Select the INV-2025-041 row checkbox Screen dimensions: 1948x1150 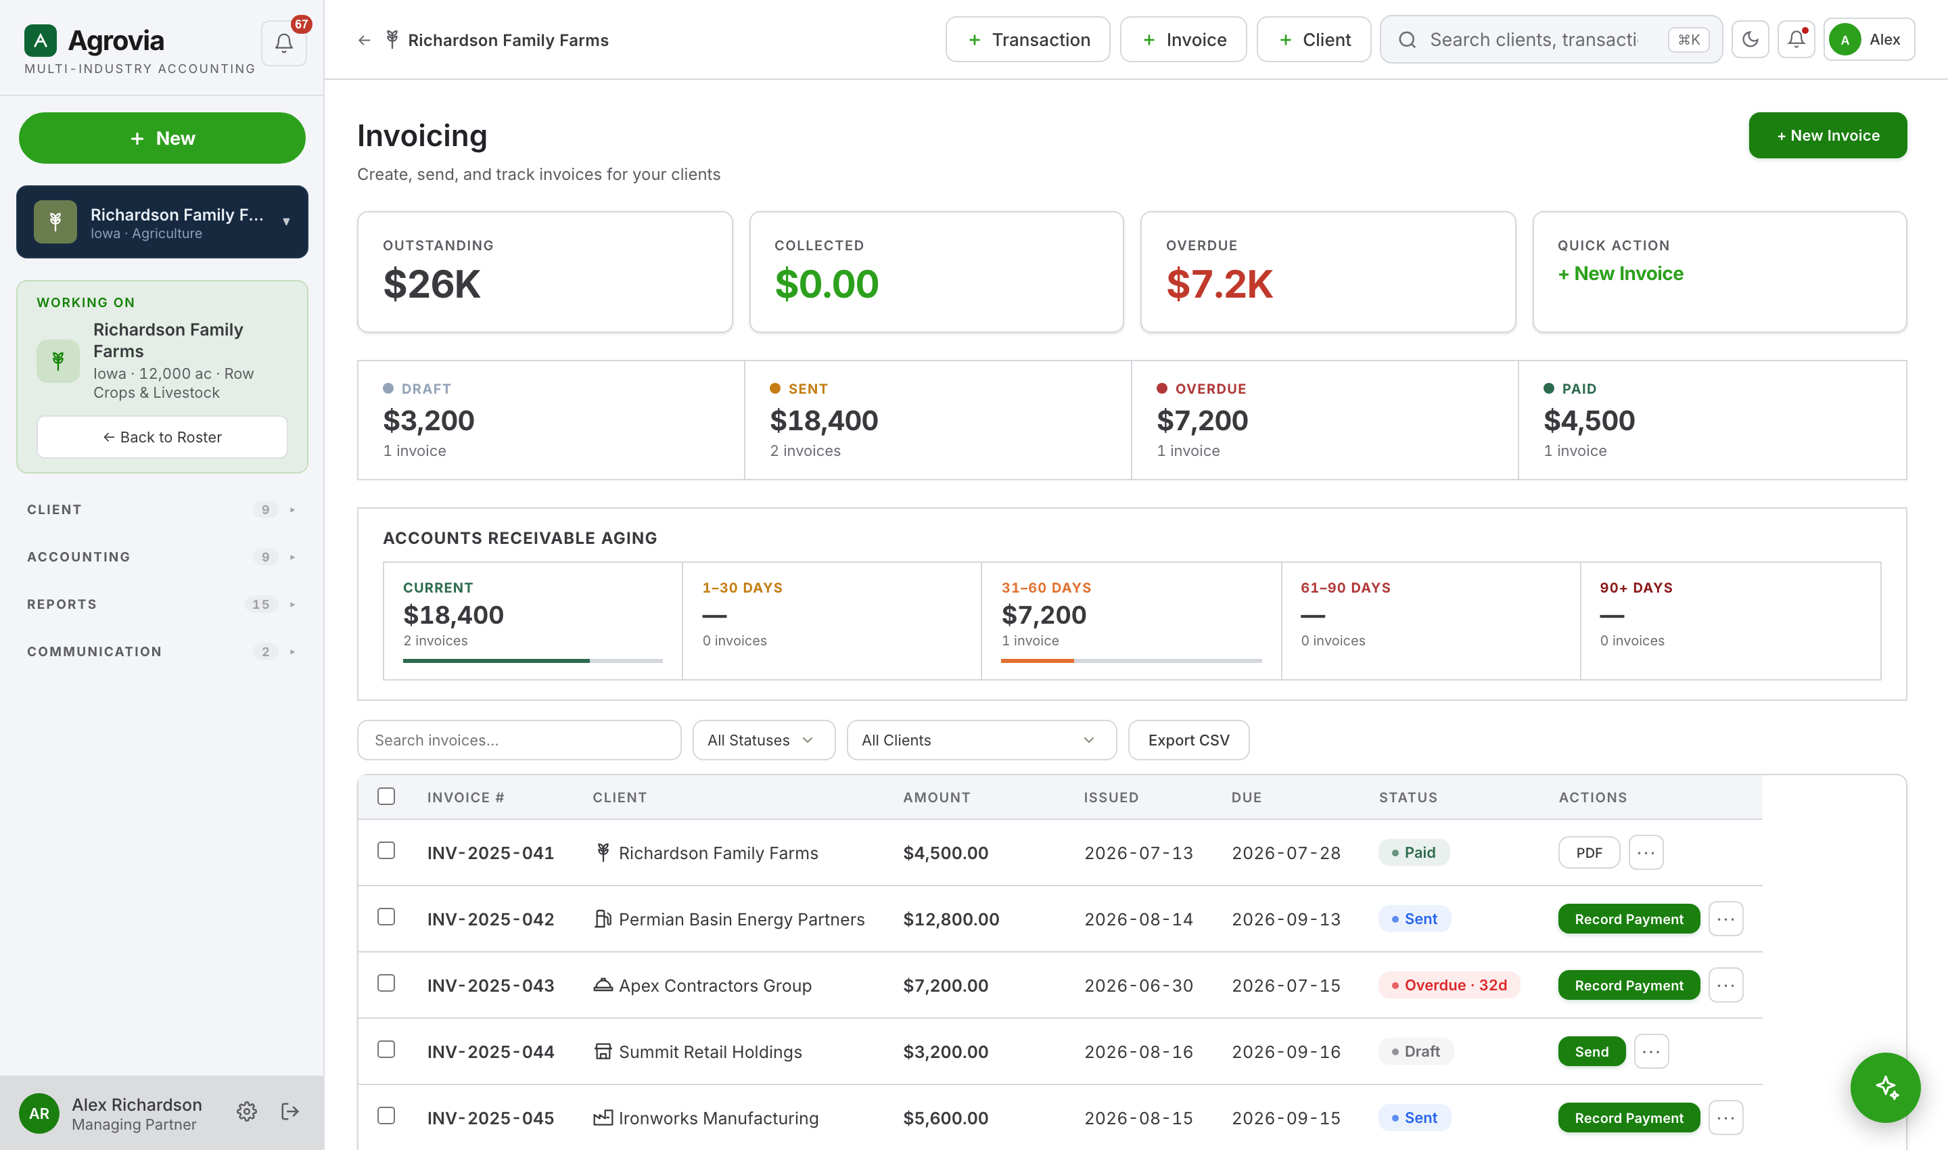[x=386, y=850]
